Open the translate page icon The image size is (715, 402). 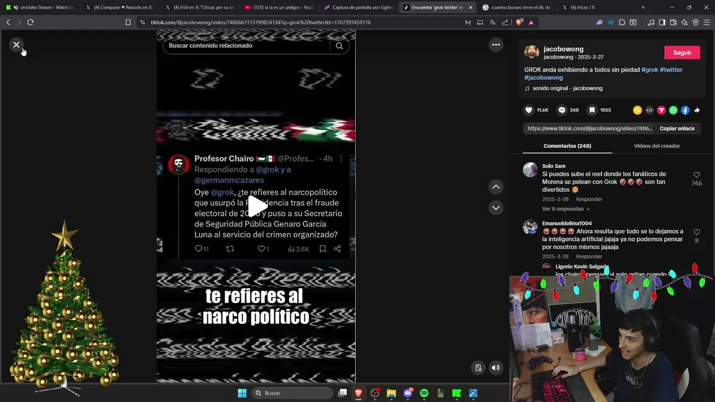pos(493,22)
